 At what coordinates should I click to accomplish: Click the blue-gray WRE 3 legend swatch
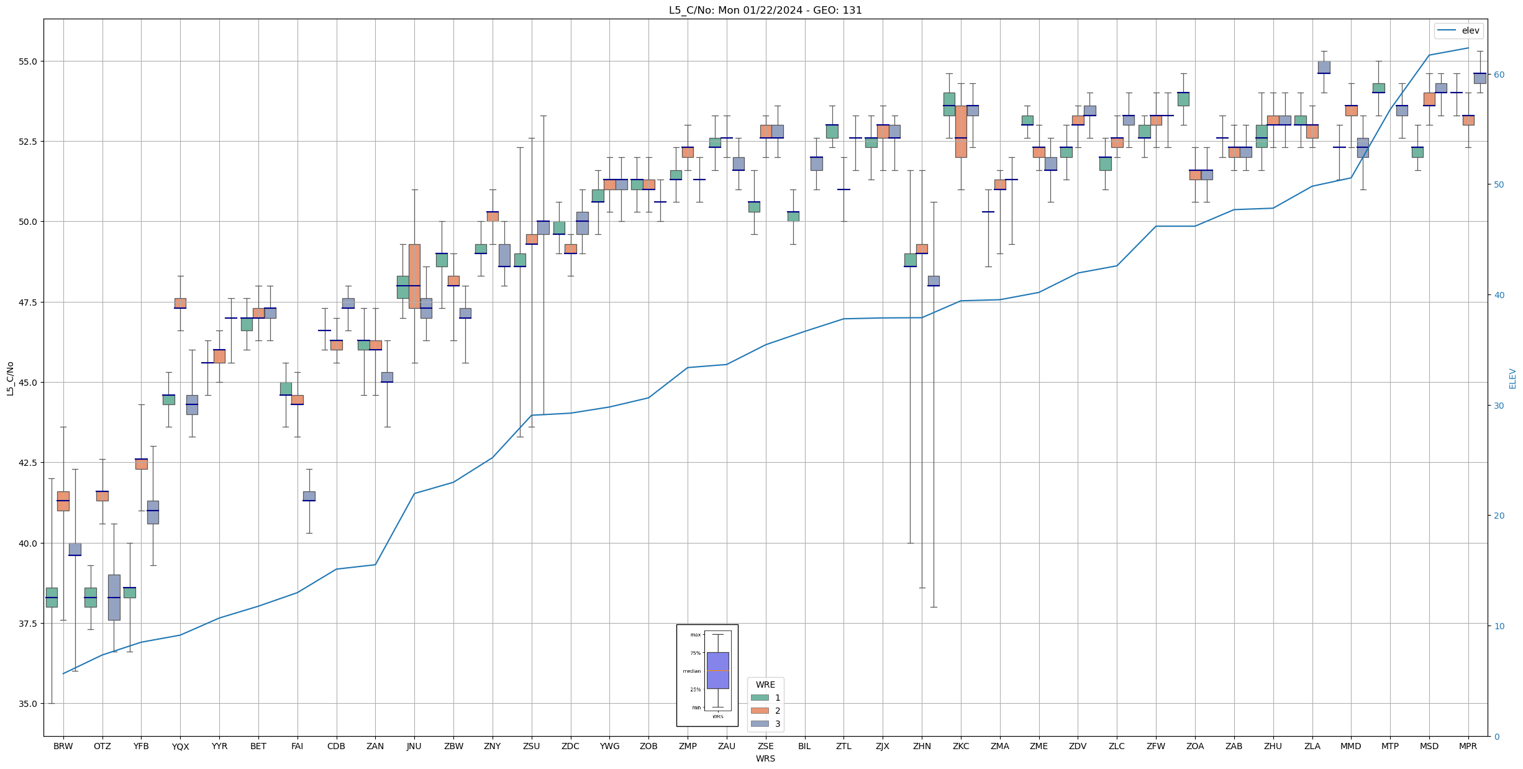pyautogui.click(x=759, y=724)
